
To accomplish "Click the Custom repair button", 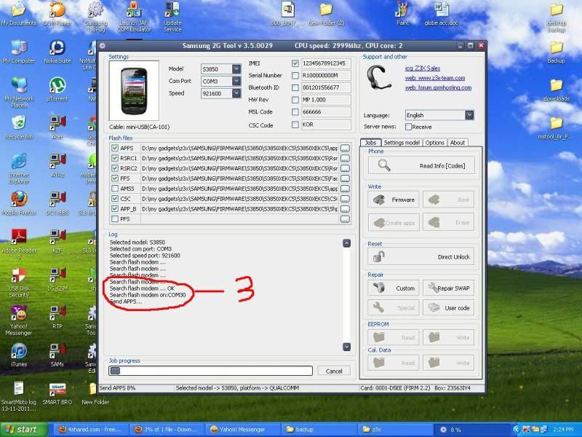I will pyautogui.click(x=394, y=288).
